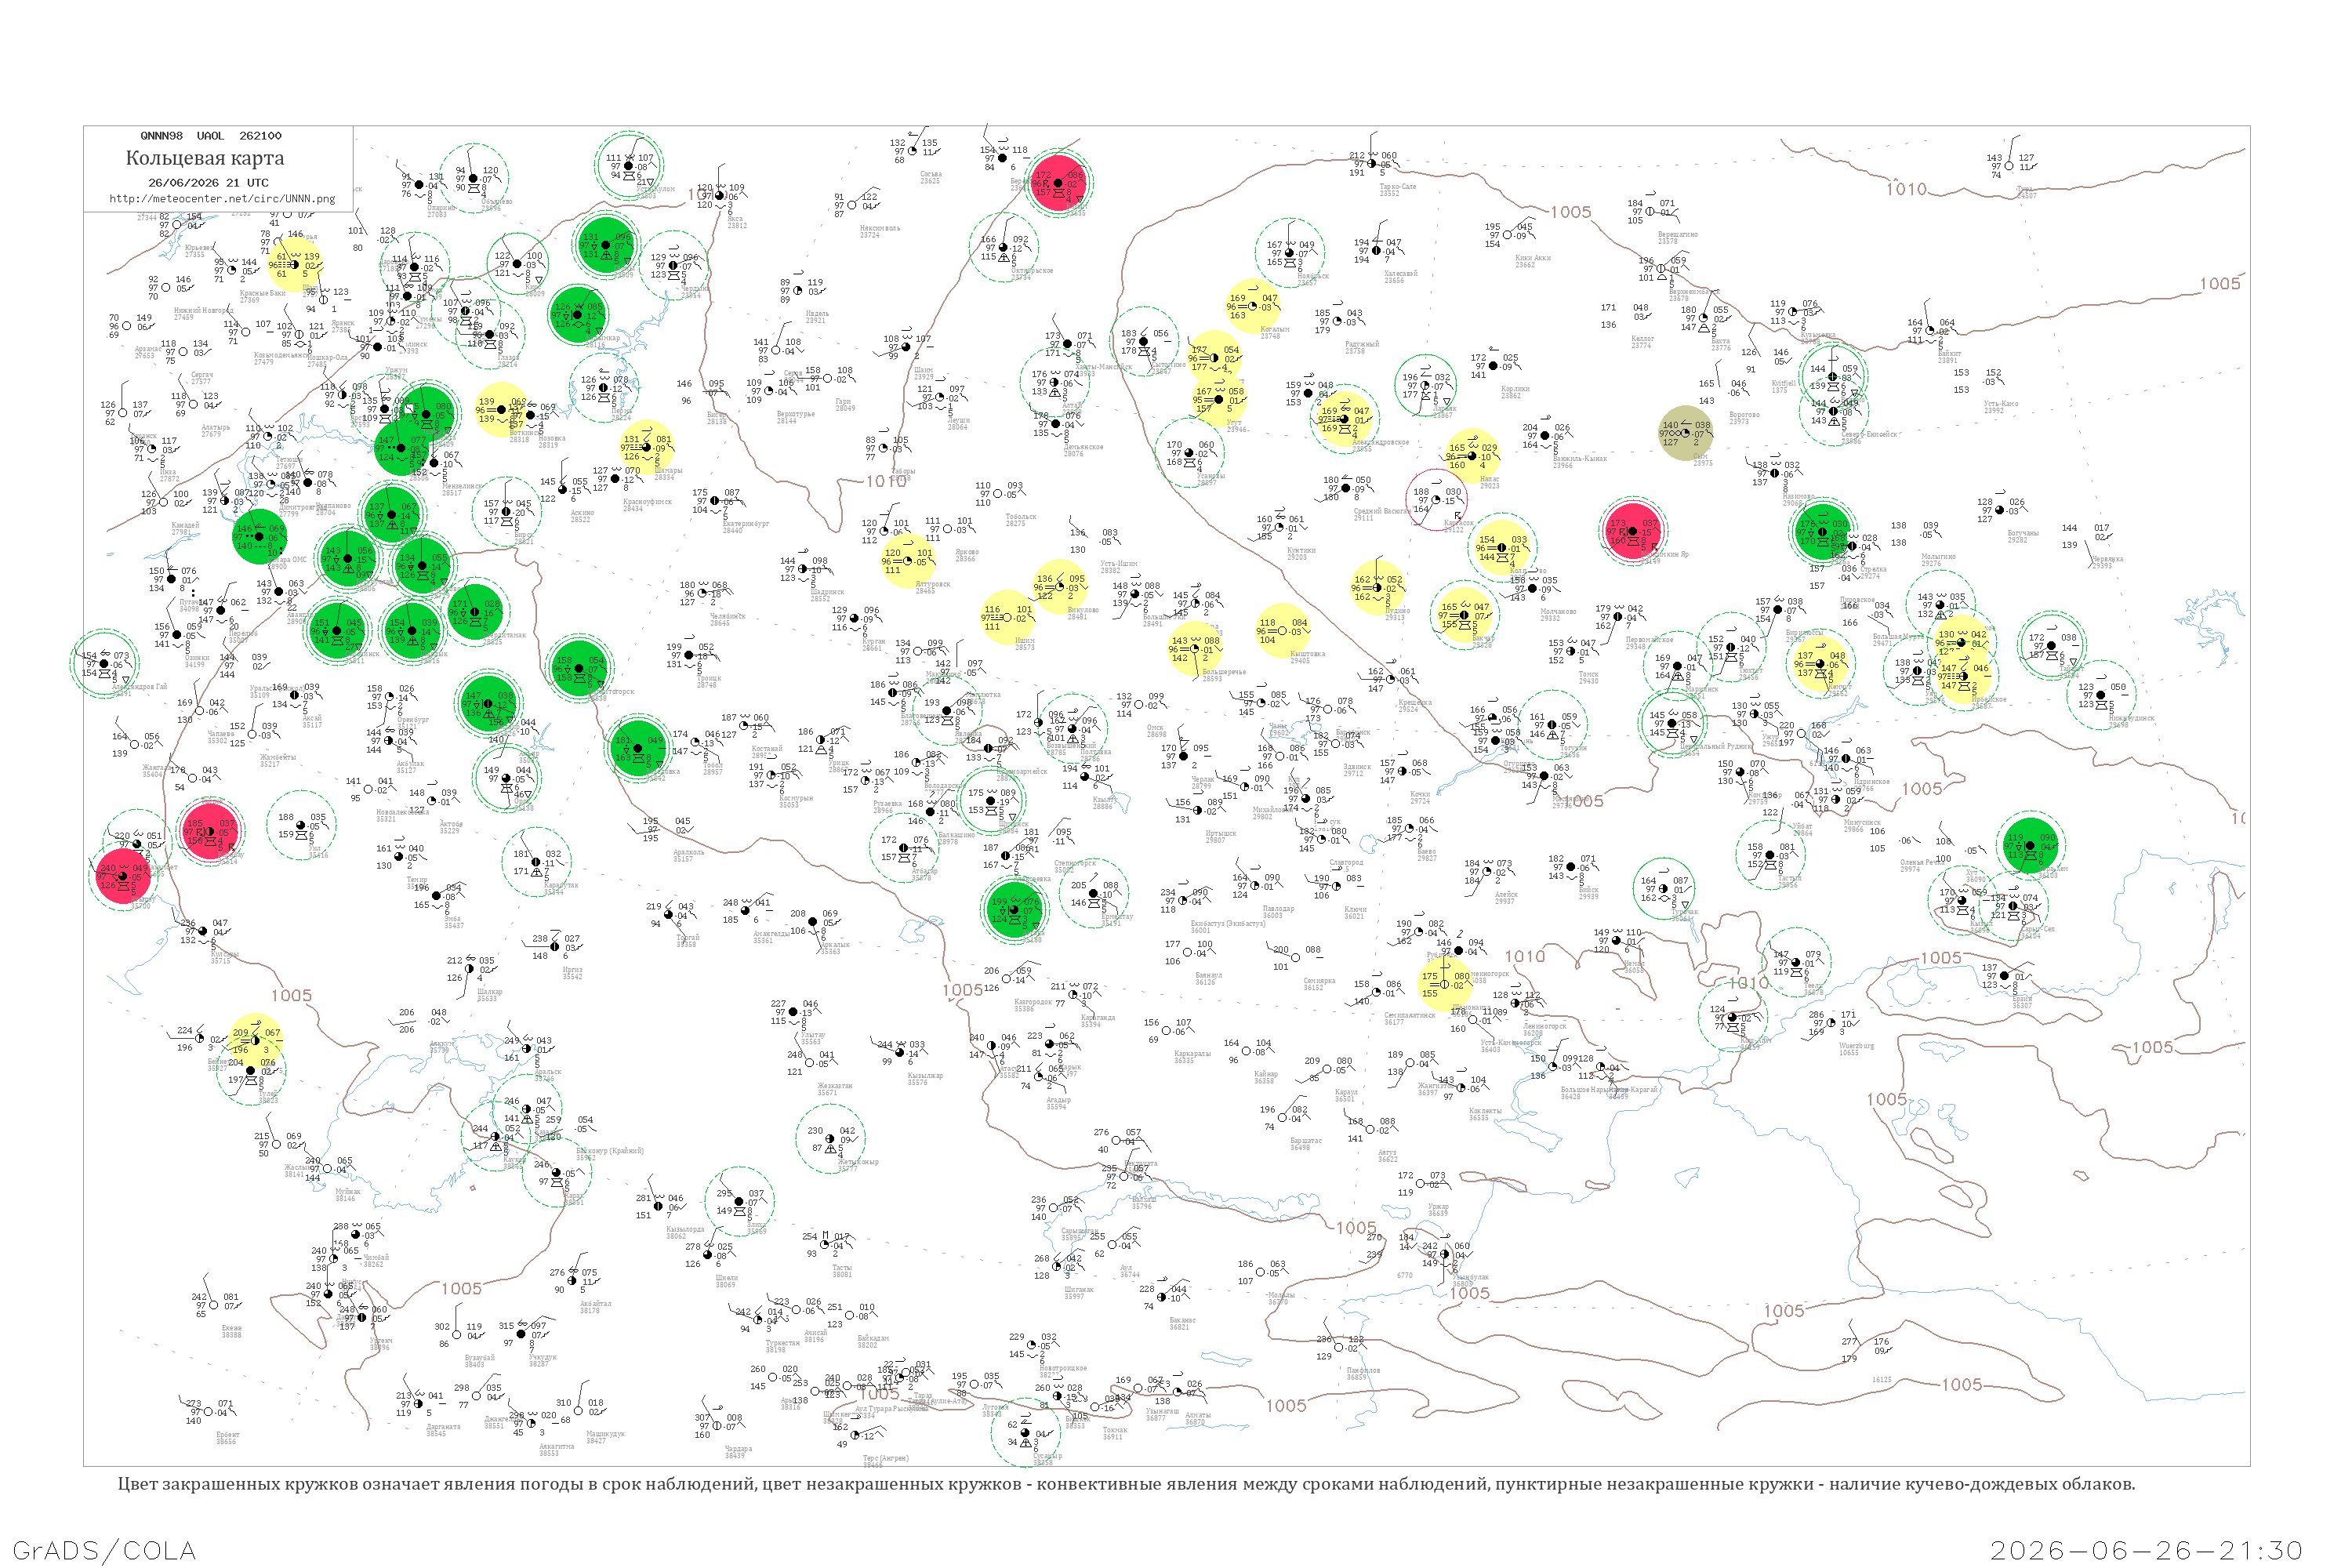Click the station label "Корлики"

click(1515, 391)
